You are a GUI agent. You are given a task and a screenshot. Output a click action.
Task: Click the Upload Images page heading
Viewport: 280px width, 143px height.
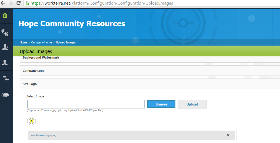pos(36,52)
